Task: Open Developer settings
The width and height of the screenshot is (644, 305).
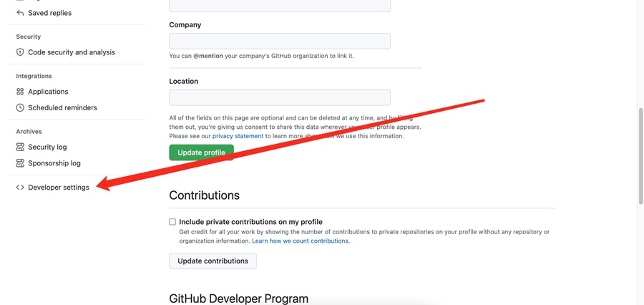Action: click(x=58, y=188)
